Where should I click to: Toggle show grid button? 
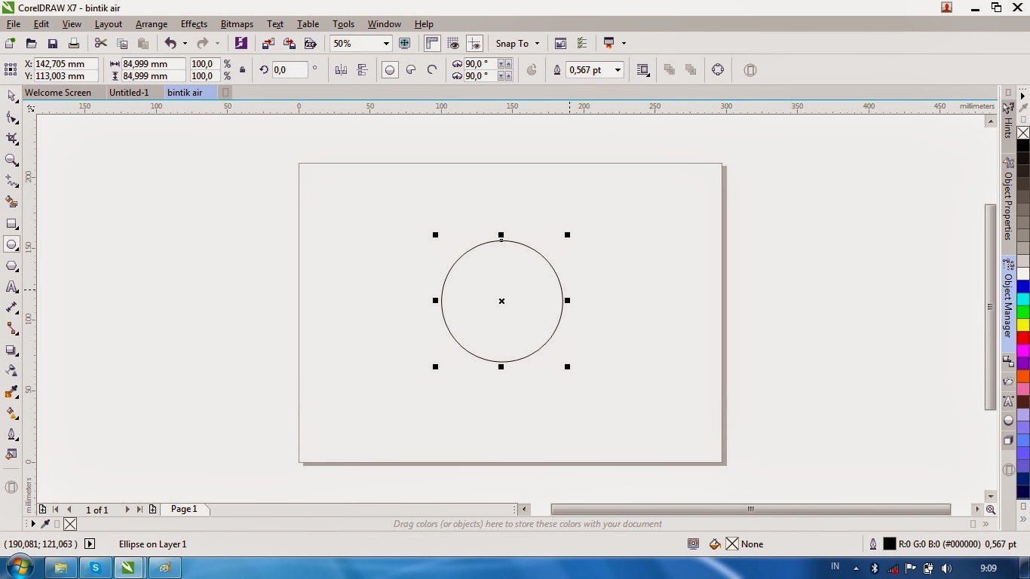click(x=453, y=44)
